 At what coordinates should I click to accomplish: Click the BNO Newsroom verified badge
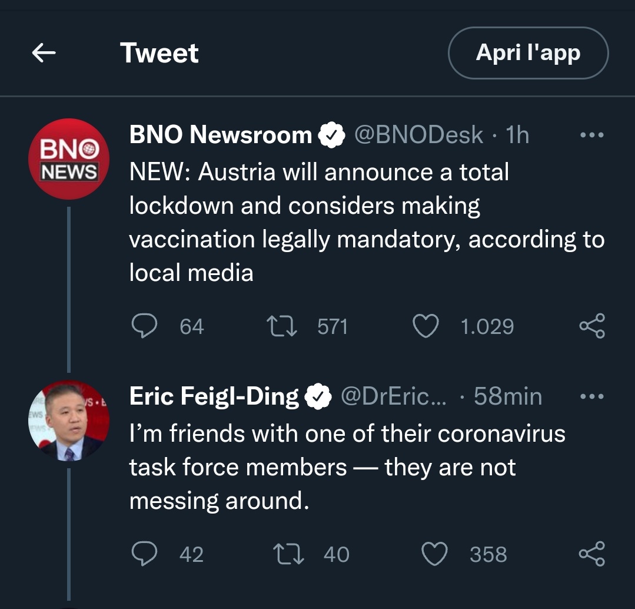pyautogui.click(x=331, y=135)
